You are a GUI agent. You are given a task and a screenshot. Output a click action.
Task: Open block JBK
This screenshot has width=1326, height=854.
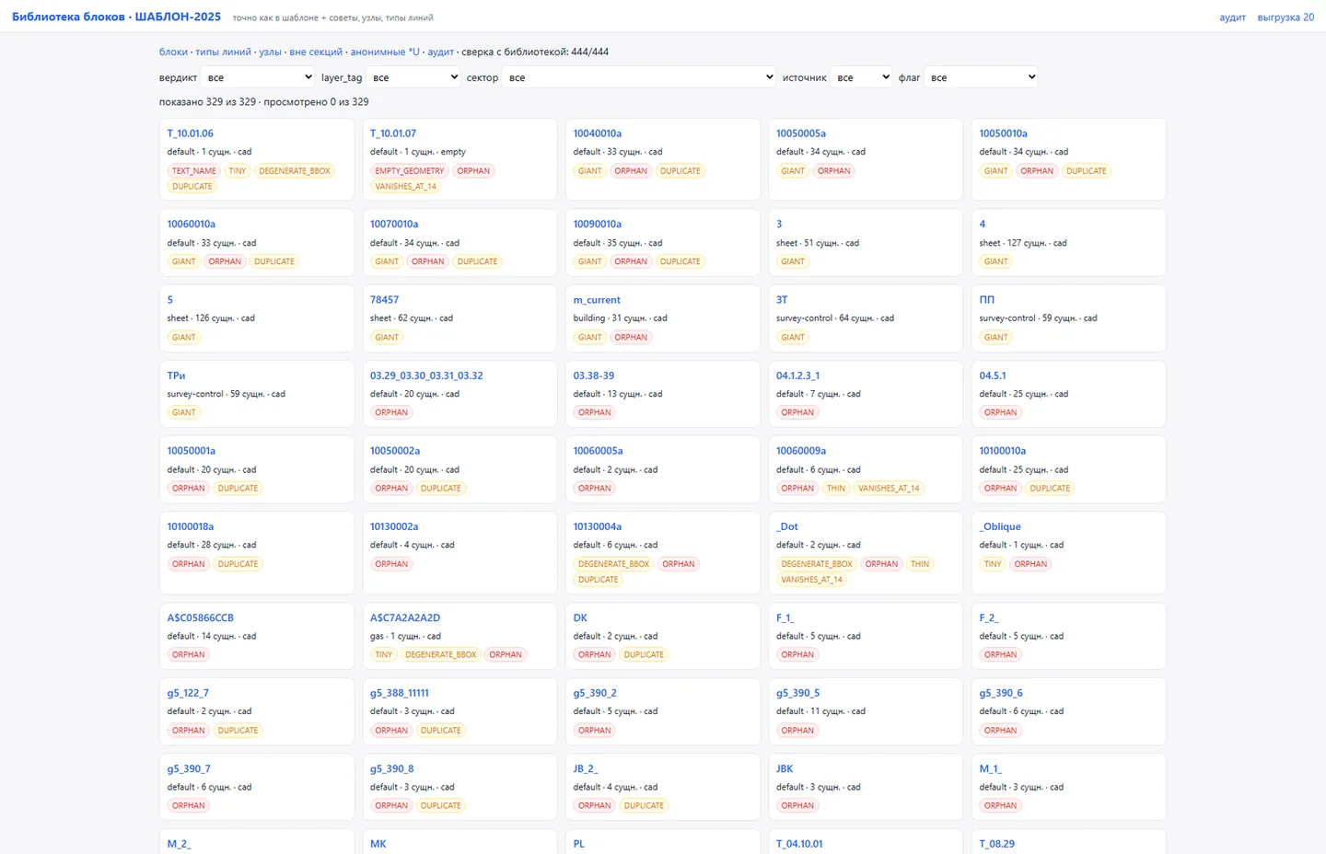[785, 768]
